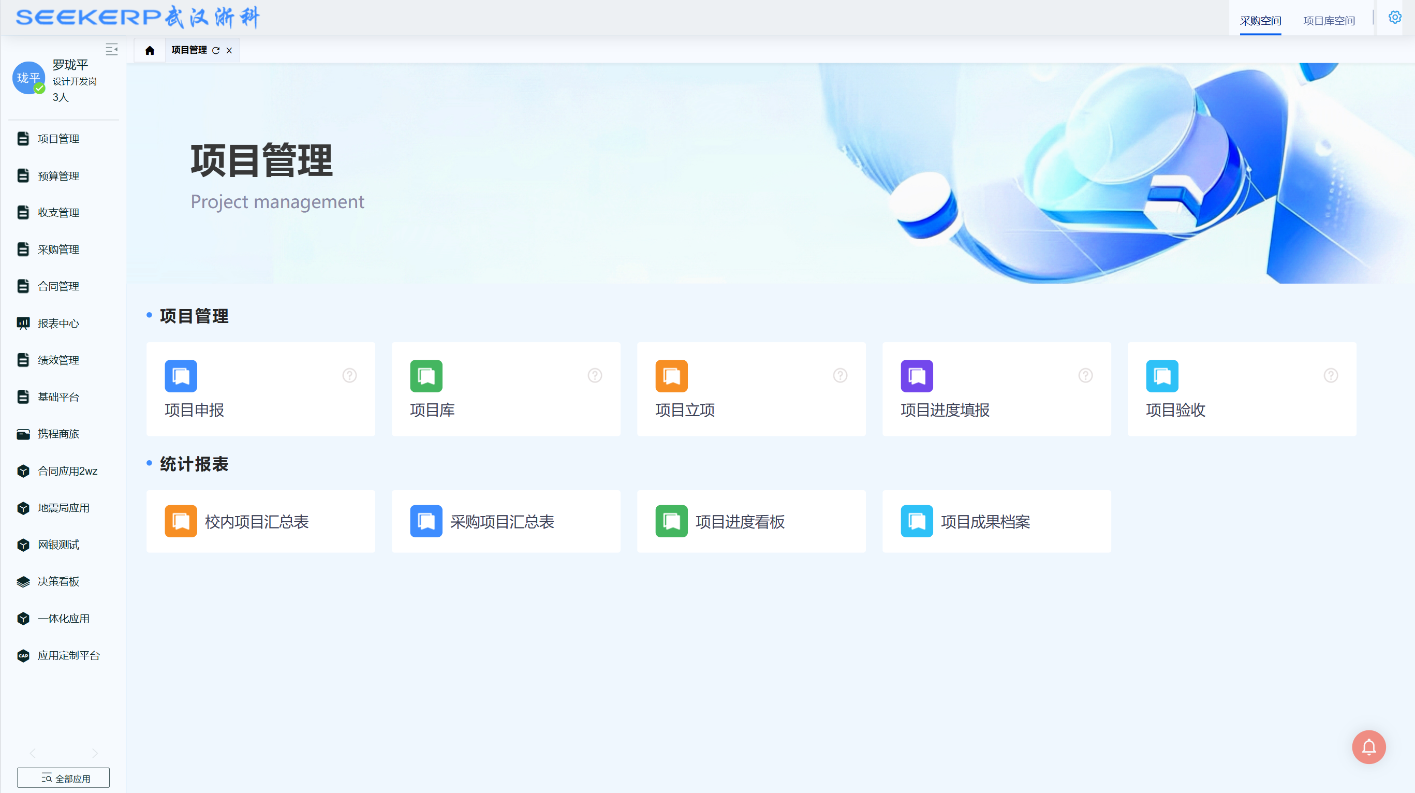Close the 项目管理 tab

[229, 51]
